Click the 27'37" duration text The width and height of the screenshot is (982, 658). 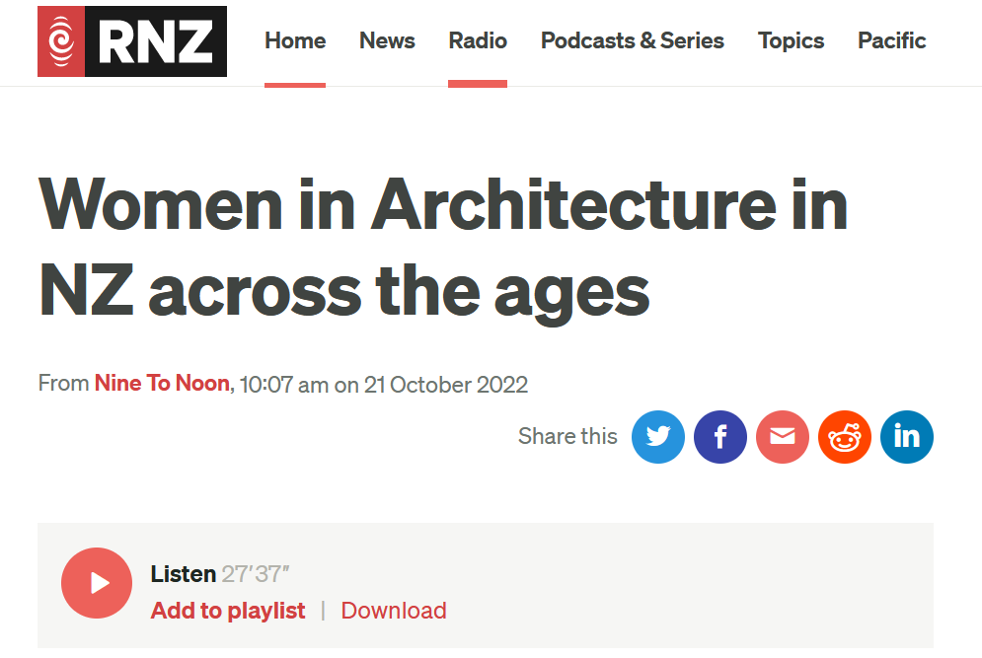pos(256,574)
